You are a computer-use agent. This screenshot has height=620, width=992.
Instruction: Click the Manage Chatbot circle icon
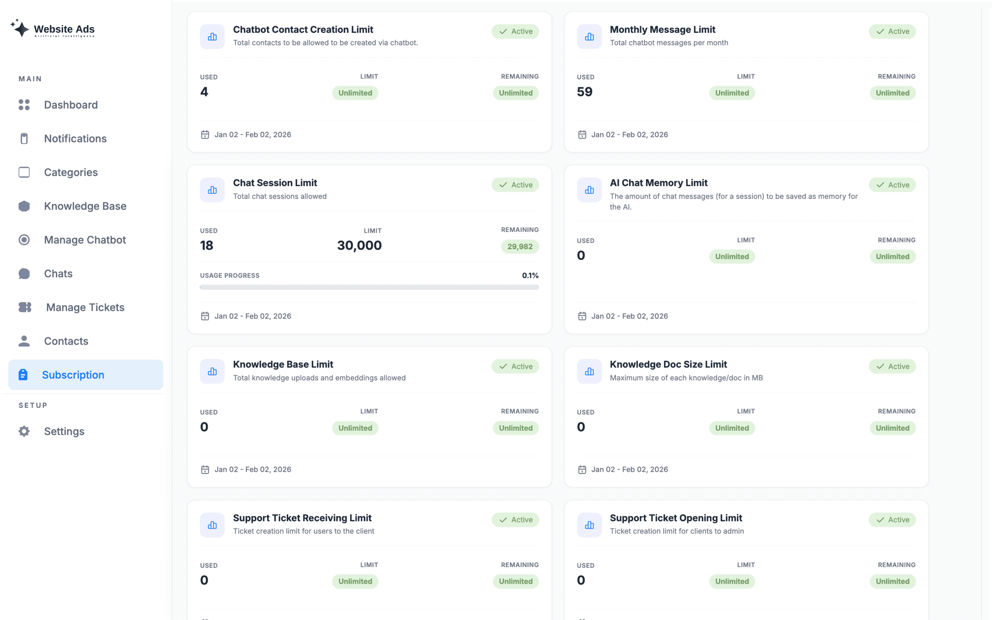(x=24, y=240)
